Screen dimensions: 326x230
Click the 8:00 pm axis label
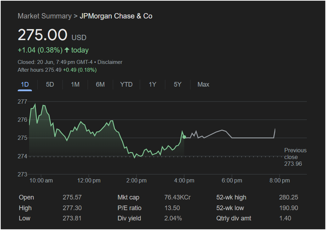280,181
